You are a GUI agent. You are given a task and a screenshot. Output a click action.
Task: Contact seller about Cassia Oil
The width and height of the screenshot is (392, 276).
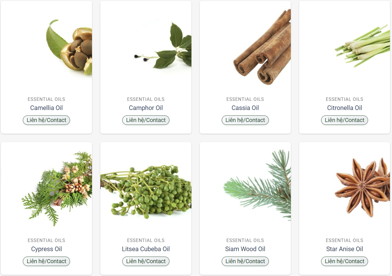(x=245, y=120)
